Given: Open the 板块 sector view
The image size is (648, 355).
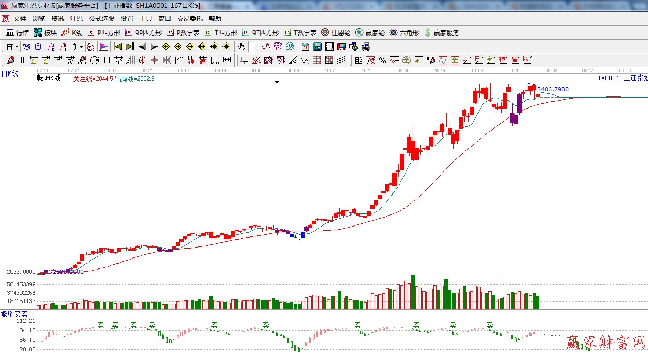Looking at the screenshot, I should pos(45,33).
